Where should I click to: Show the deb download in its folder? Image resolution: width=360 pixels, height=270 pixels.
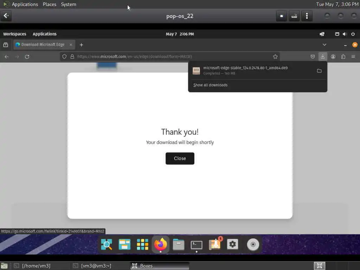[x=319, y=71]
